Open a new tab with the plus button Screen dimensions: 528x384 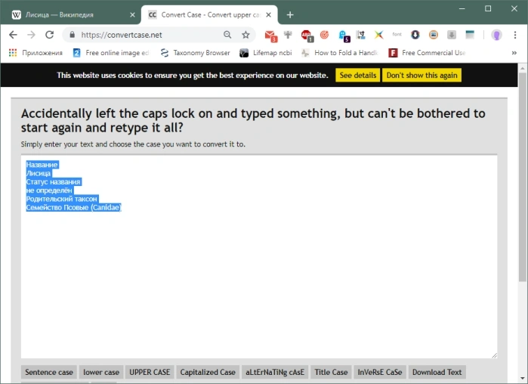[290, 15]
